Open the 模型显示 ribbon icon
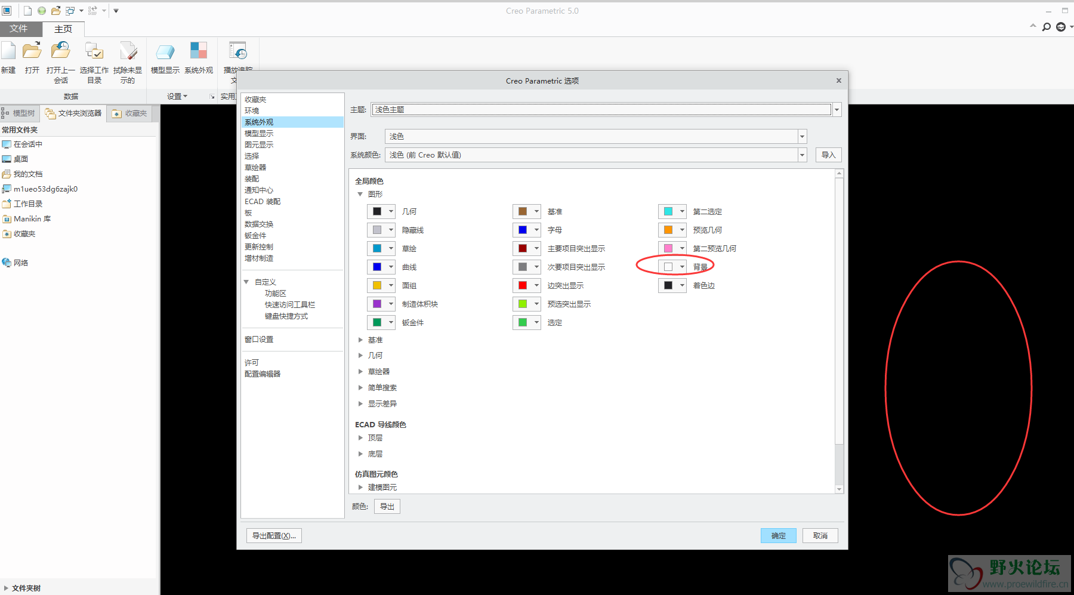This screenshot has height=595, width=1074. tap(165, 51)
